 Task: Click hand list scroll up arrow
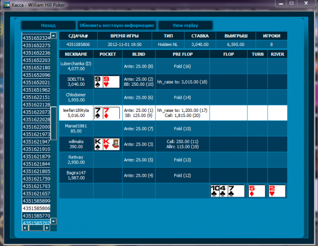pos(53,36)
